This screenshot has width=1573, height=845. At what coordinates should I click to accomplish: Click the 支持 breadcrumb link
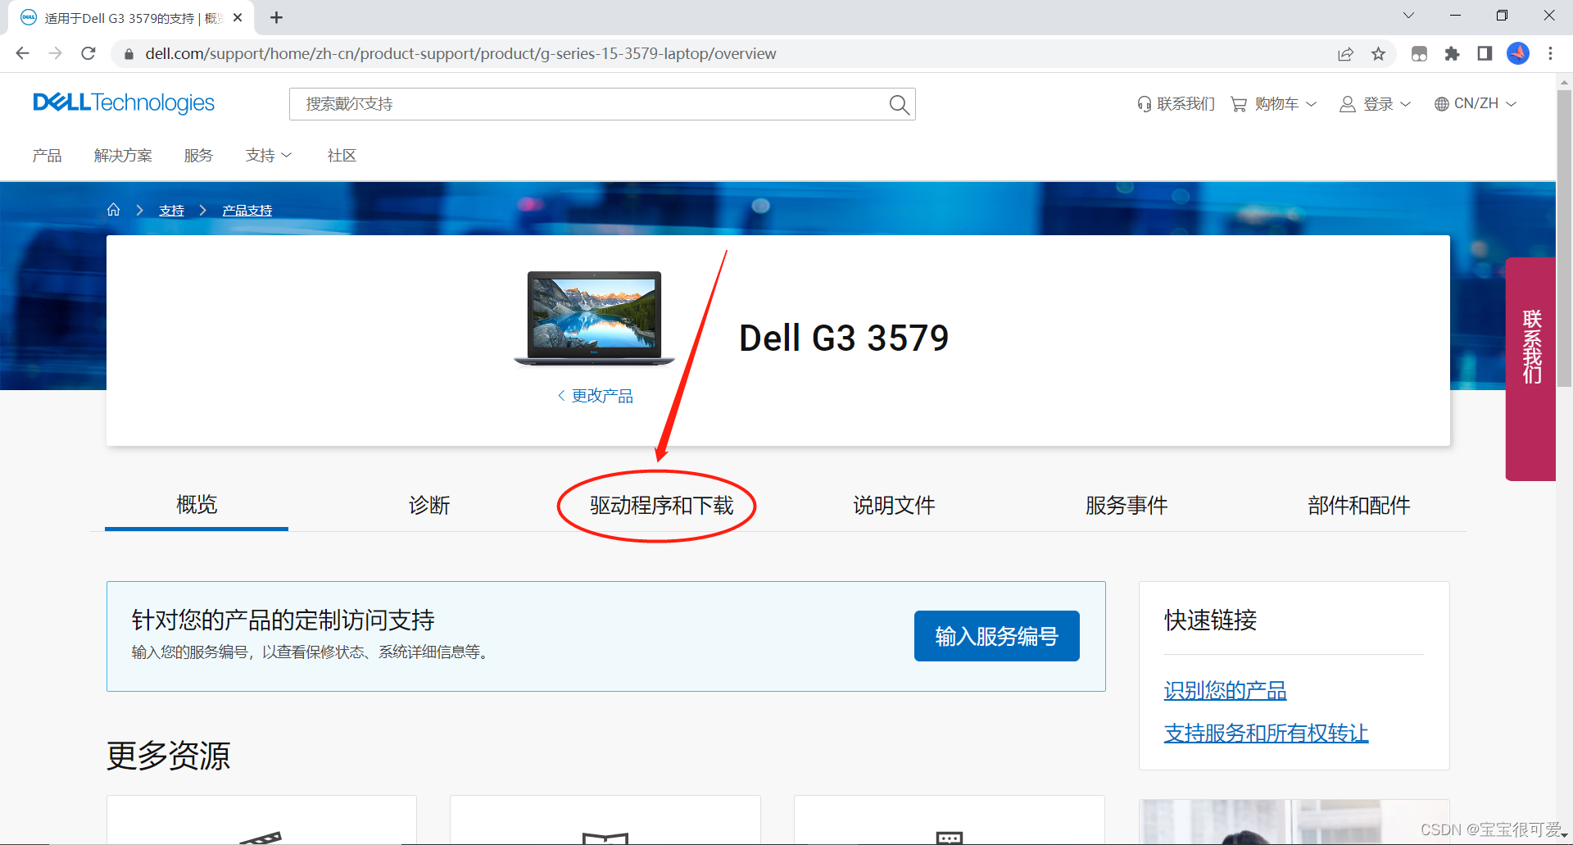[171, 211]
